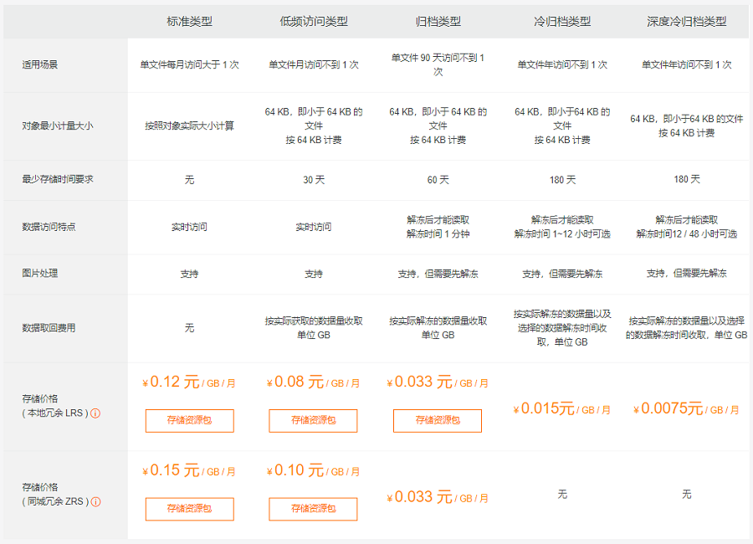Click 支持，但需要先解冻 under 深度冷归档类型
This screenshot has width=753, height=544.
coord(687,274)
